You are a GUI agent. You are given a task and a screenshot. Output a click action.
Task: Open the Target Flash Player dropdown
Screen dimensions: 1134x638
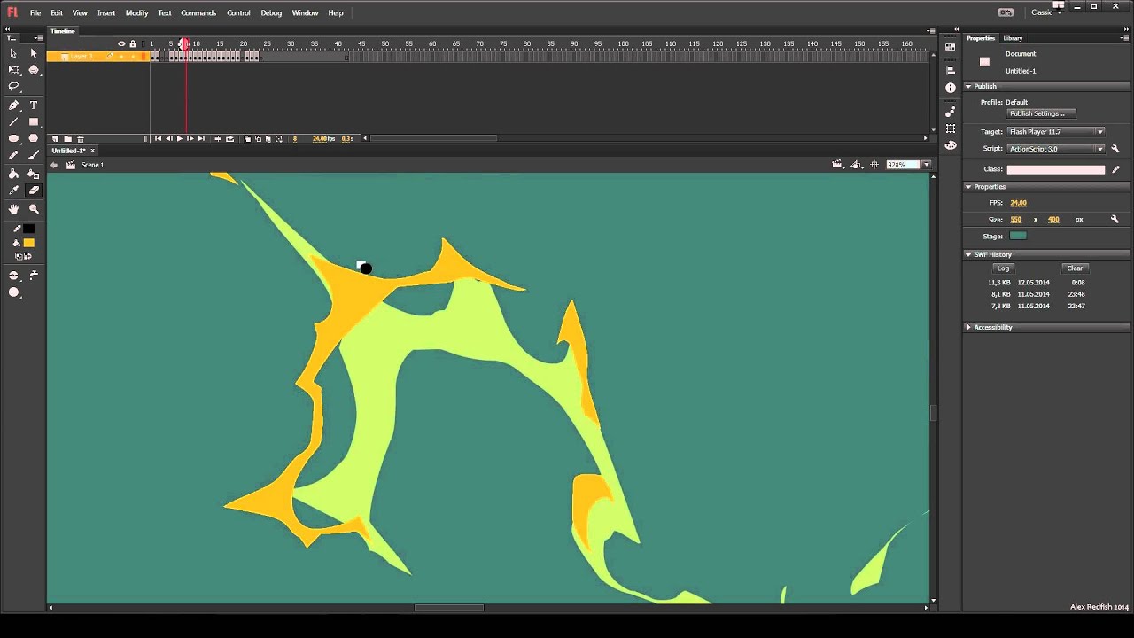1056,132
